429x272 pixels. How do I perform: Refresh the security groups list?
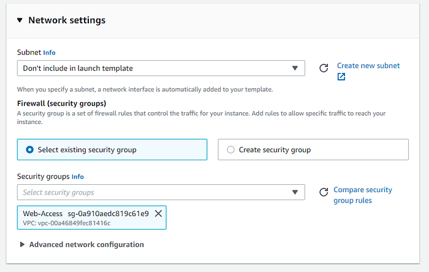pos(324,192)
